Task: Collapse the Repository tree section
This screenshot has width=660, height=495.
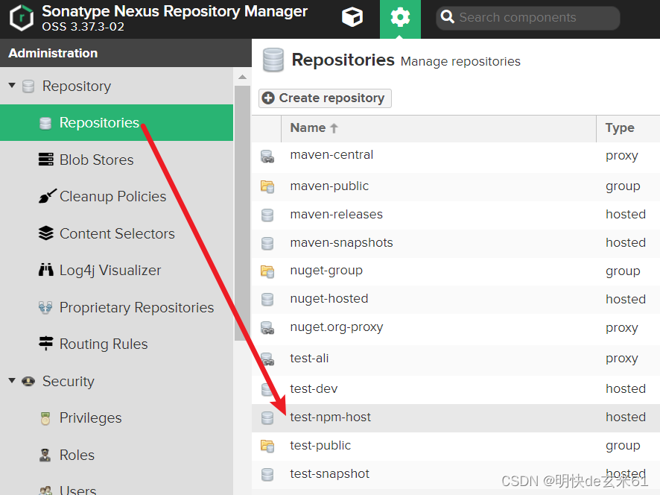Action: 12,86
